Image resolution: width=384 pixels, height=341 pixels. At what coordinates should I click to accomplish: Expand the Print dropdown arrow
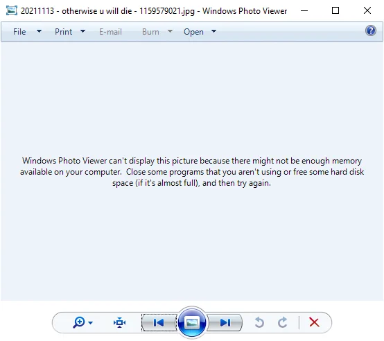[82, 31]
